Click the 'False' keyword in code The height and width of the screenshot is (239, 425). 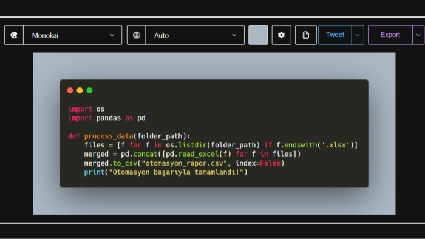click(x=270, y=163)
